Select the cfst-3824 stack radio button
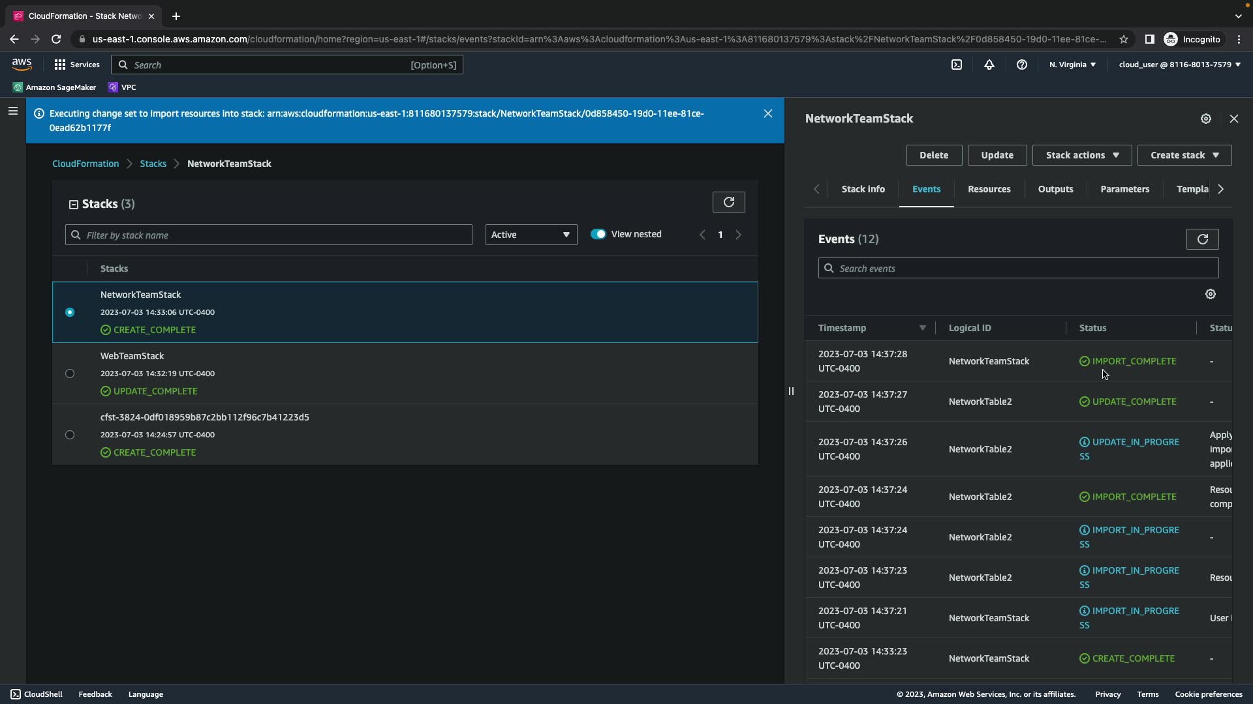The height and width of the screenshot is (704, 1253). pos(70,435)
